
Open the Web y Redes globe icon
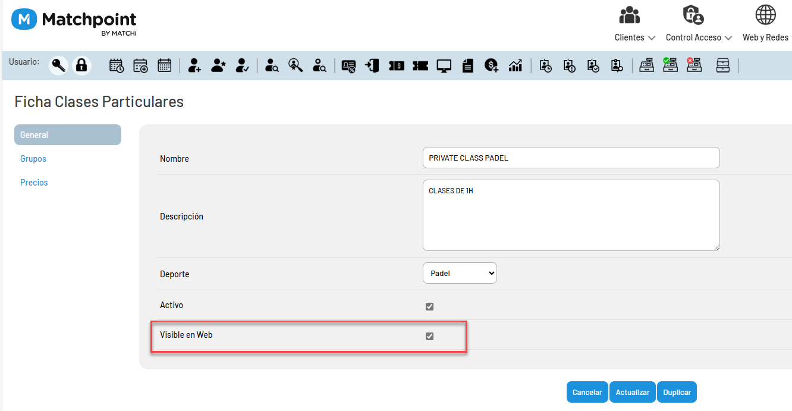[765, 15]
